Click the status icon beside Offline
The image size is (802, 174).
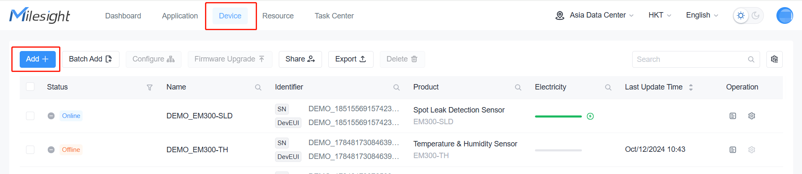coord(51,150)
